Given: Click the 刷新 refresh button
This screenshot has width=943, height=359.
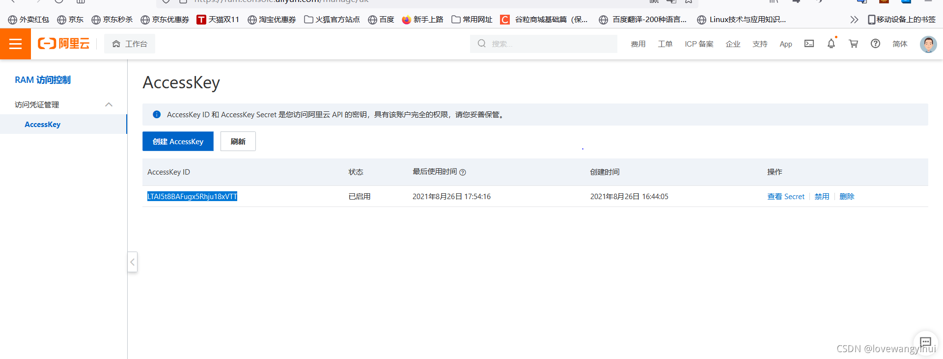Looking at the screenshot, I should [x=238, y=141].
